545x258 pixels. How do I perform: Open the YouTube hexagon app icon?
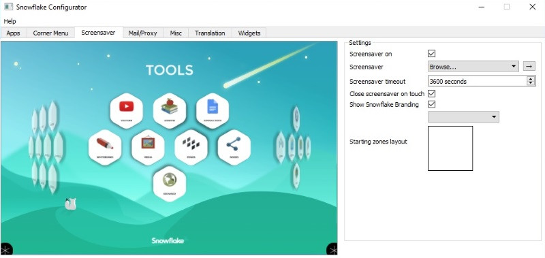(x=126, y=111)
